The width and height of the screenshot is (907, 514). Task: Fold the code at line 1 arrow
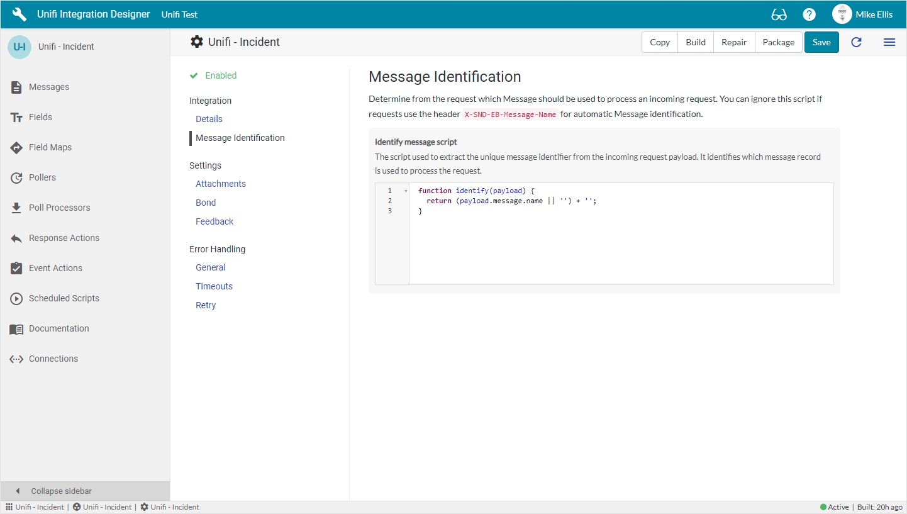tap(406, 191)
